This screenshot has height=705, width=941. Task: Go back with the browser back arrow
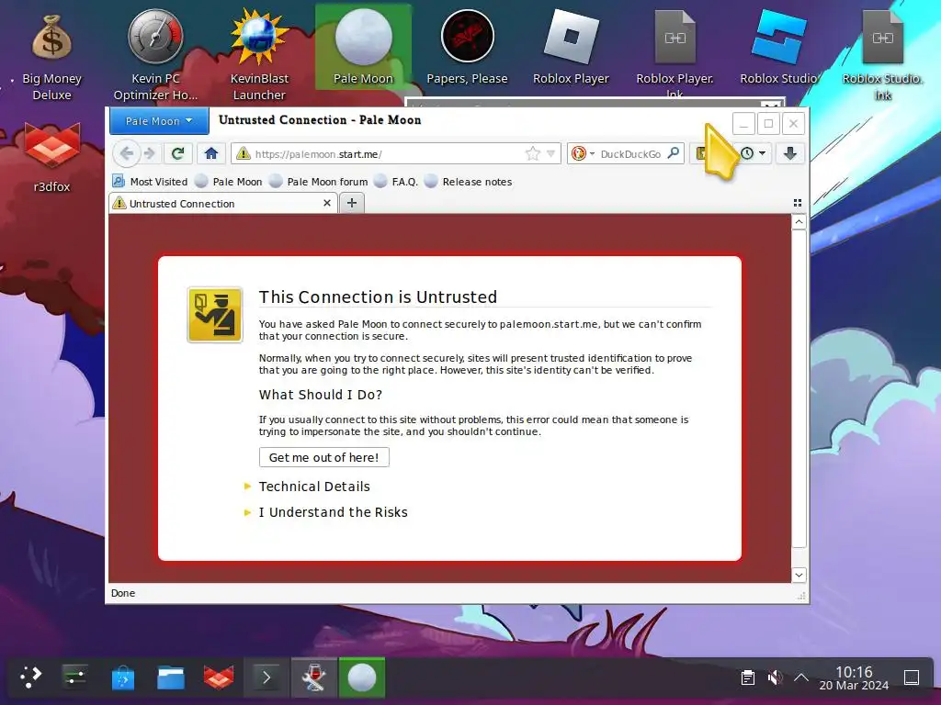click(x=127, y=153)
